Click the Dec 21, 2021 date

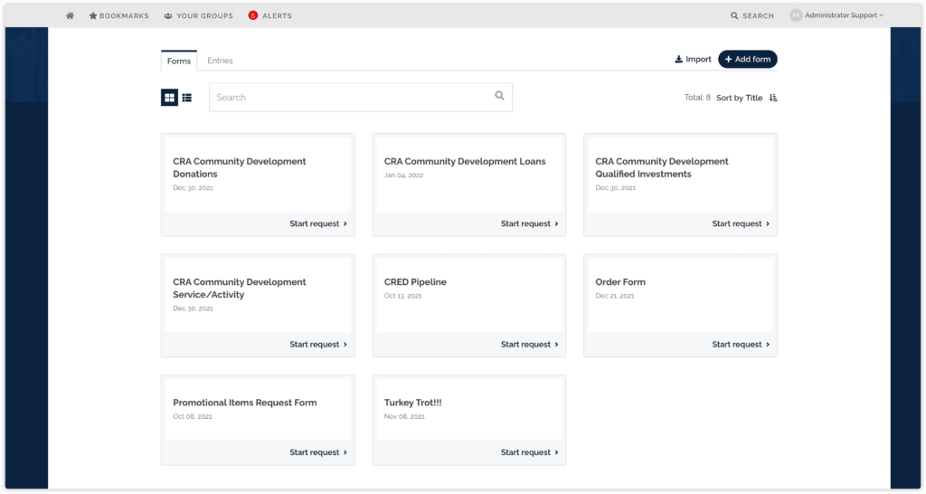click(x=615, y=296)
